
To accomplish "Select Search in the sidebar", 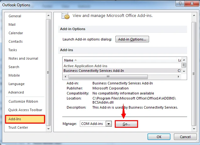I will pyautogui.click(x=14, y=67).
